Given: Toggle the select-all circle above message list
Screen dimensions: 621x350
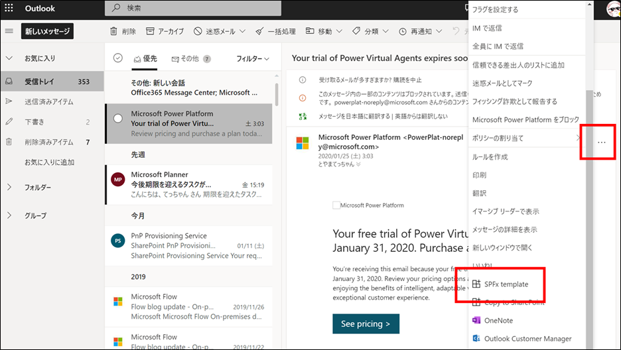Looking at the screenshot, I should click(x=118, y=58).
